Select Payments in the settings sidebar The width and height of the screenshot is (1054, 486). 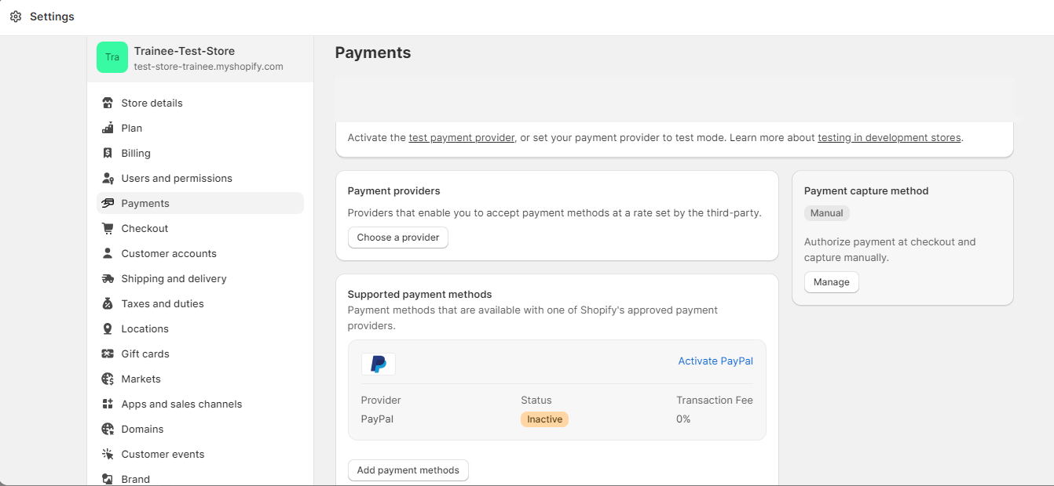145,203
